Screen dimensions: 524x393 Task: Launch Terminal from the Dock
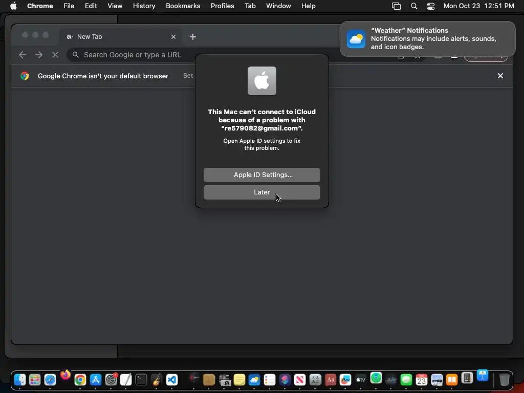click(141, 380)
